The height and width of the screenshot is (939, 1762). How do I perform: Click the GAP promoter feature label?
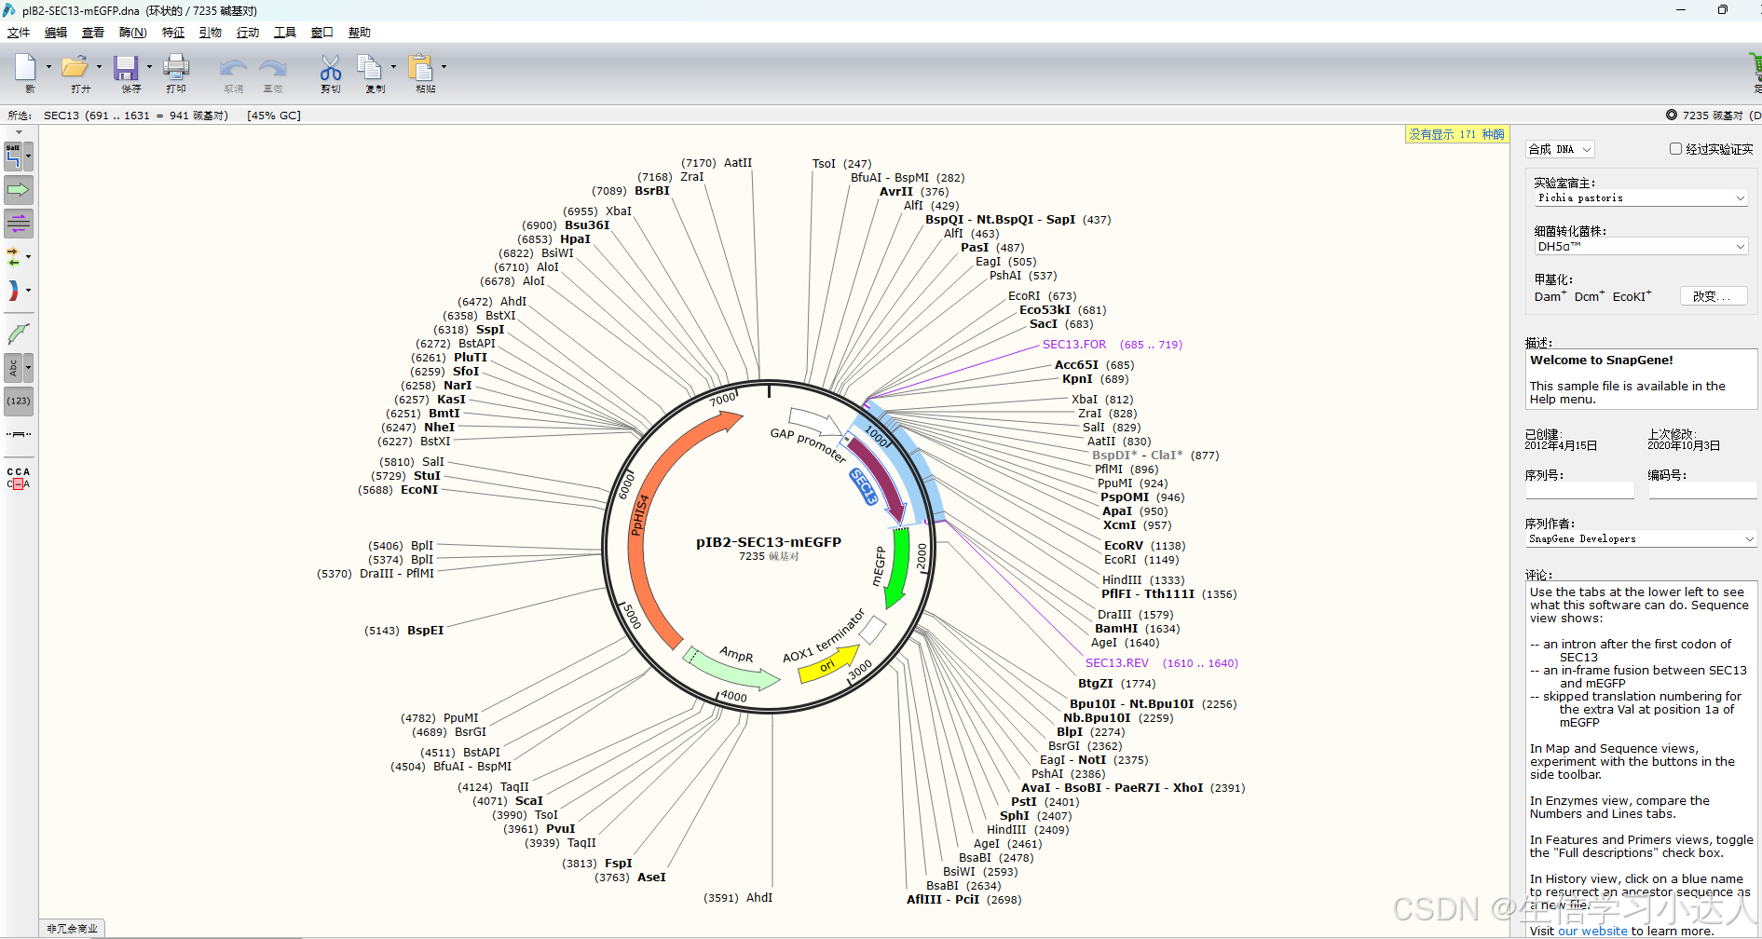pyautogui.click(x=808, y=445)
